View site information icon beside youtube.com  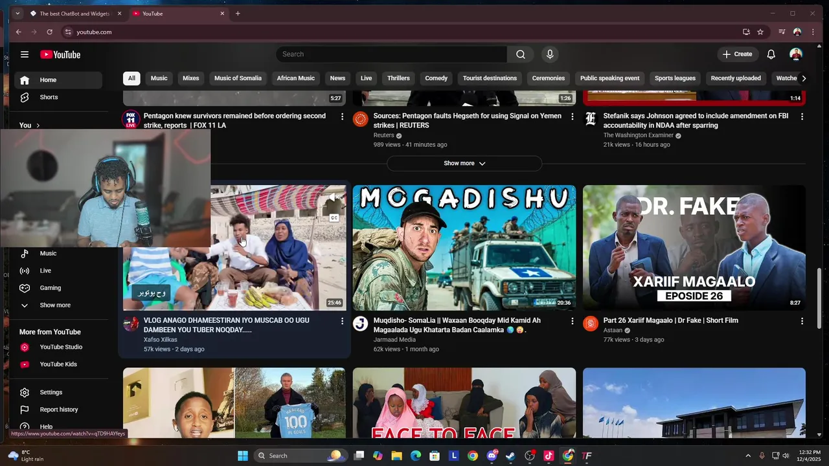pos(68,32)
